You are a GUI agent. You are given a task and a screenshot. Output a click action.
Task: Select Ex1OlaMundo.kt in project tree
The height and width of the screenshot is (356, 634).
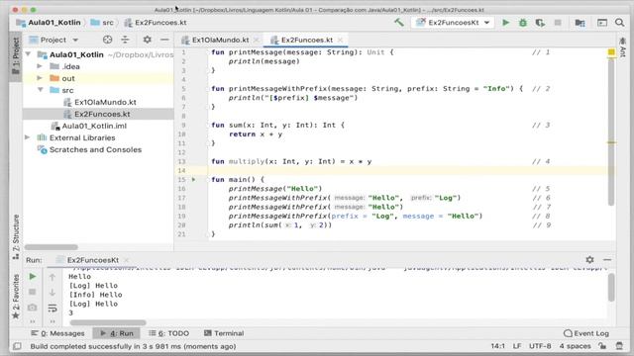[105, 102]
